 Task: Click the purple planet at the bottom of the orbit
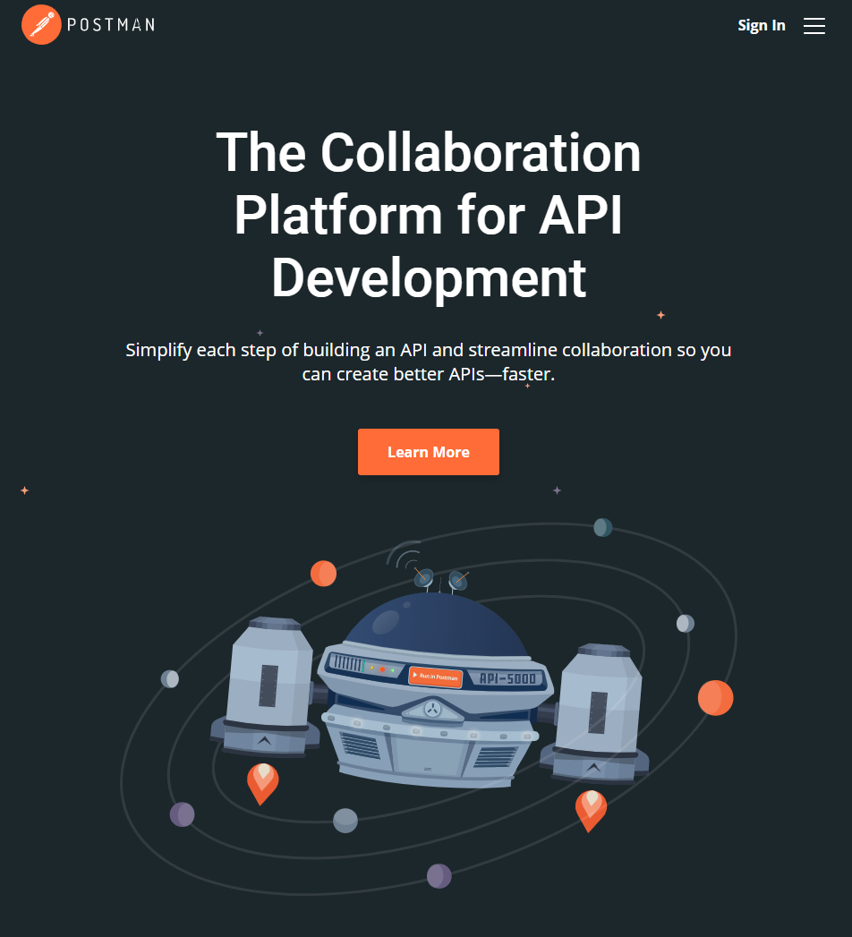coord(439,875)
